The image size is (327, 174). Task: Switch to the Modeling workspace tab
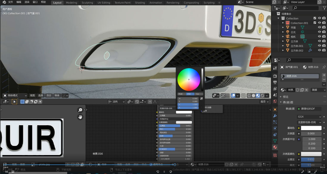click(x=72, y=3)
